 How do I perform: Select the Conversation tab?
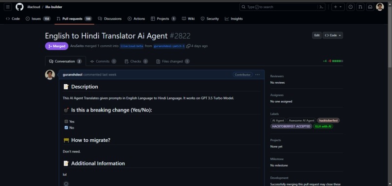pos(65,61)
